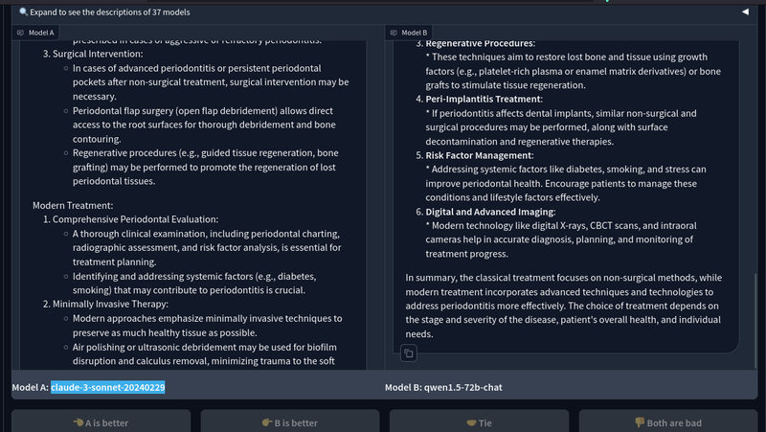Click the Model A chat label icon
The height and width of the screenshot is (432, 766).
click(21, 33)
